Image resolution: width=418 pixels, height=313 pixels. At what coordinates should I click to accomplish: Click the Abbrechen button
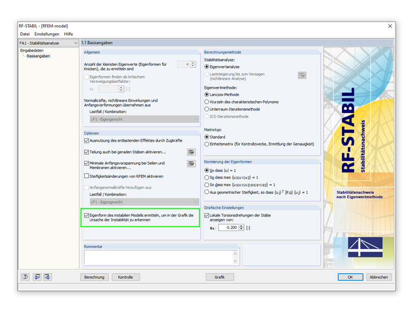(379, 277)
